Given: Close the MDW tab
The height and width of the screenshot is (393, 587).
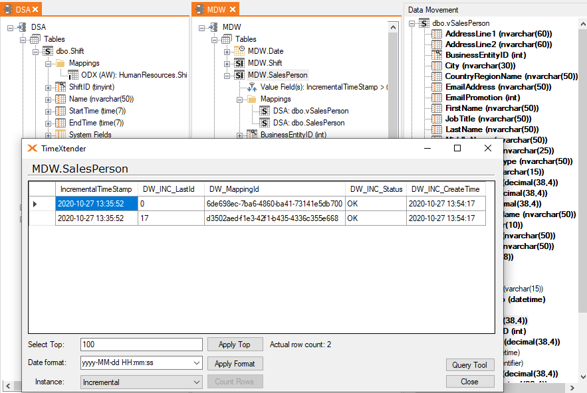Looking at the screenshot, I should [233, 9].
